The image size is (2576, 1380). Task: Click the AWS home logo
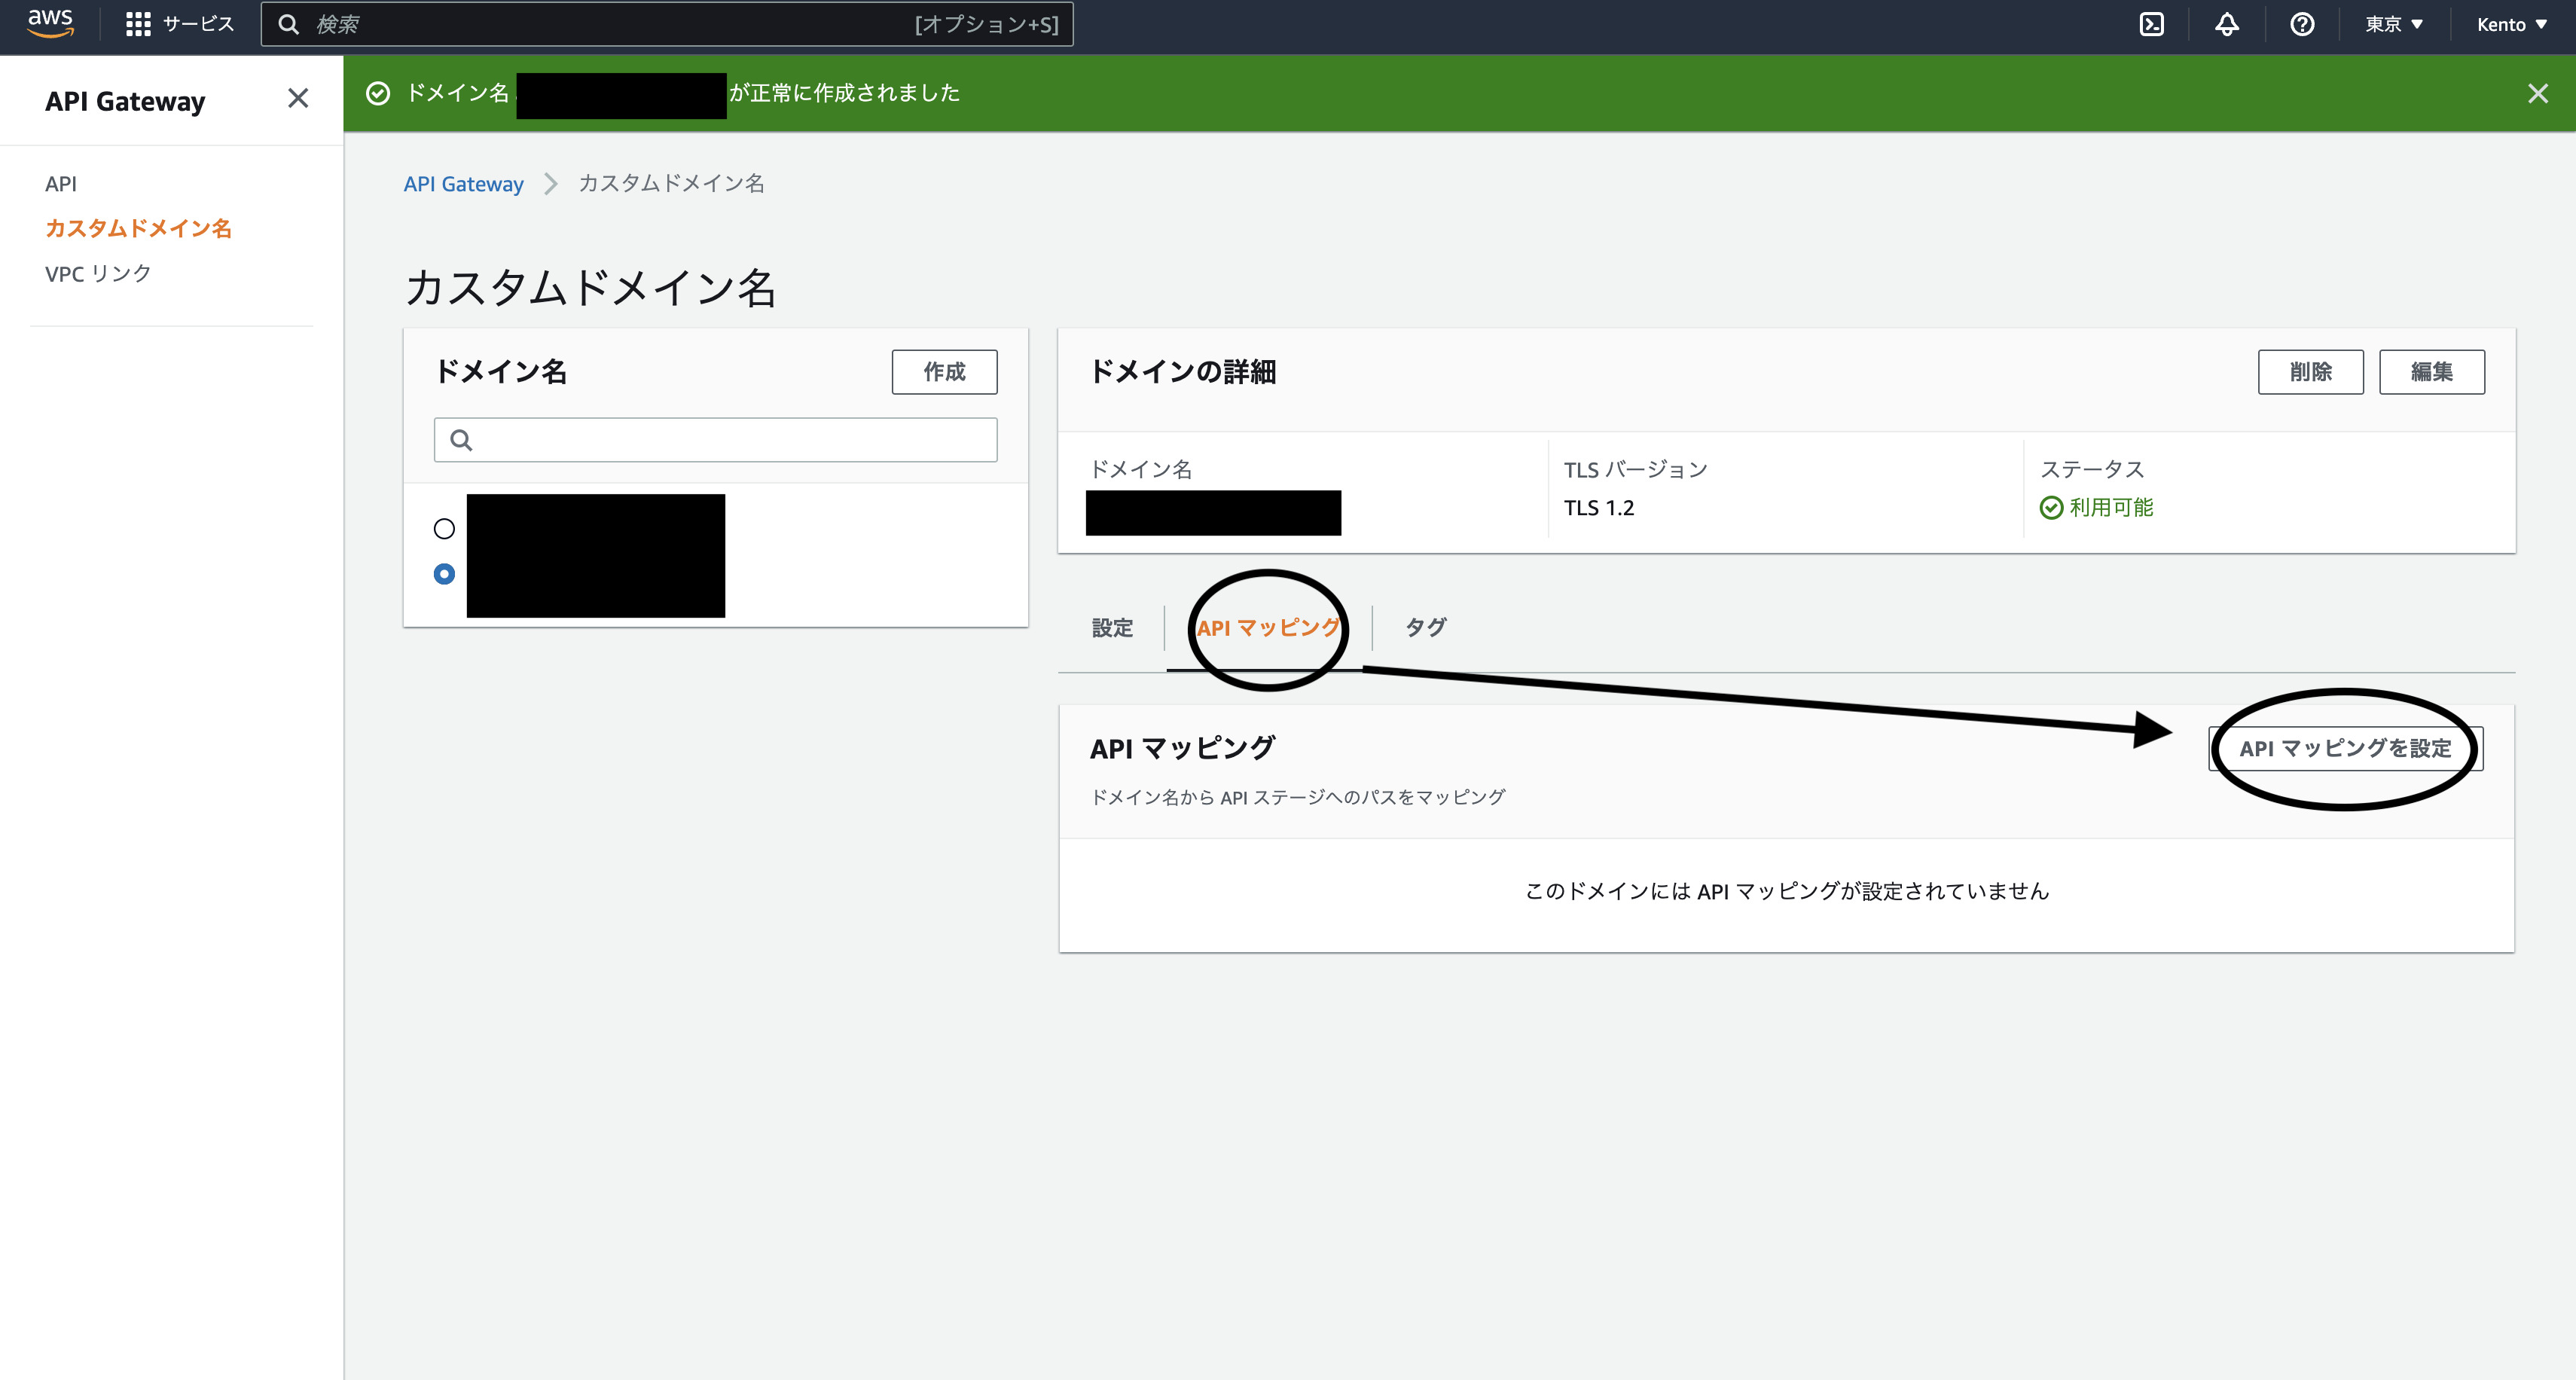tap(49, 24)
